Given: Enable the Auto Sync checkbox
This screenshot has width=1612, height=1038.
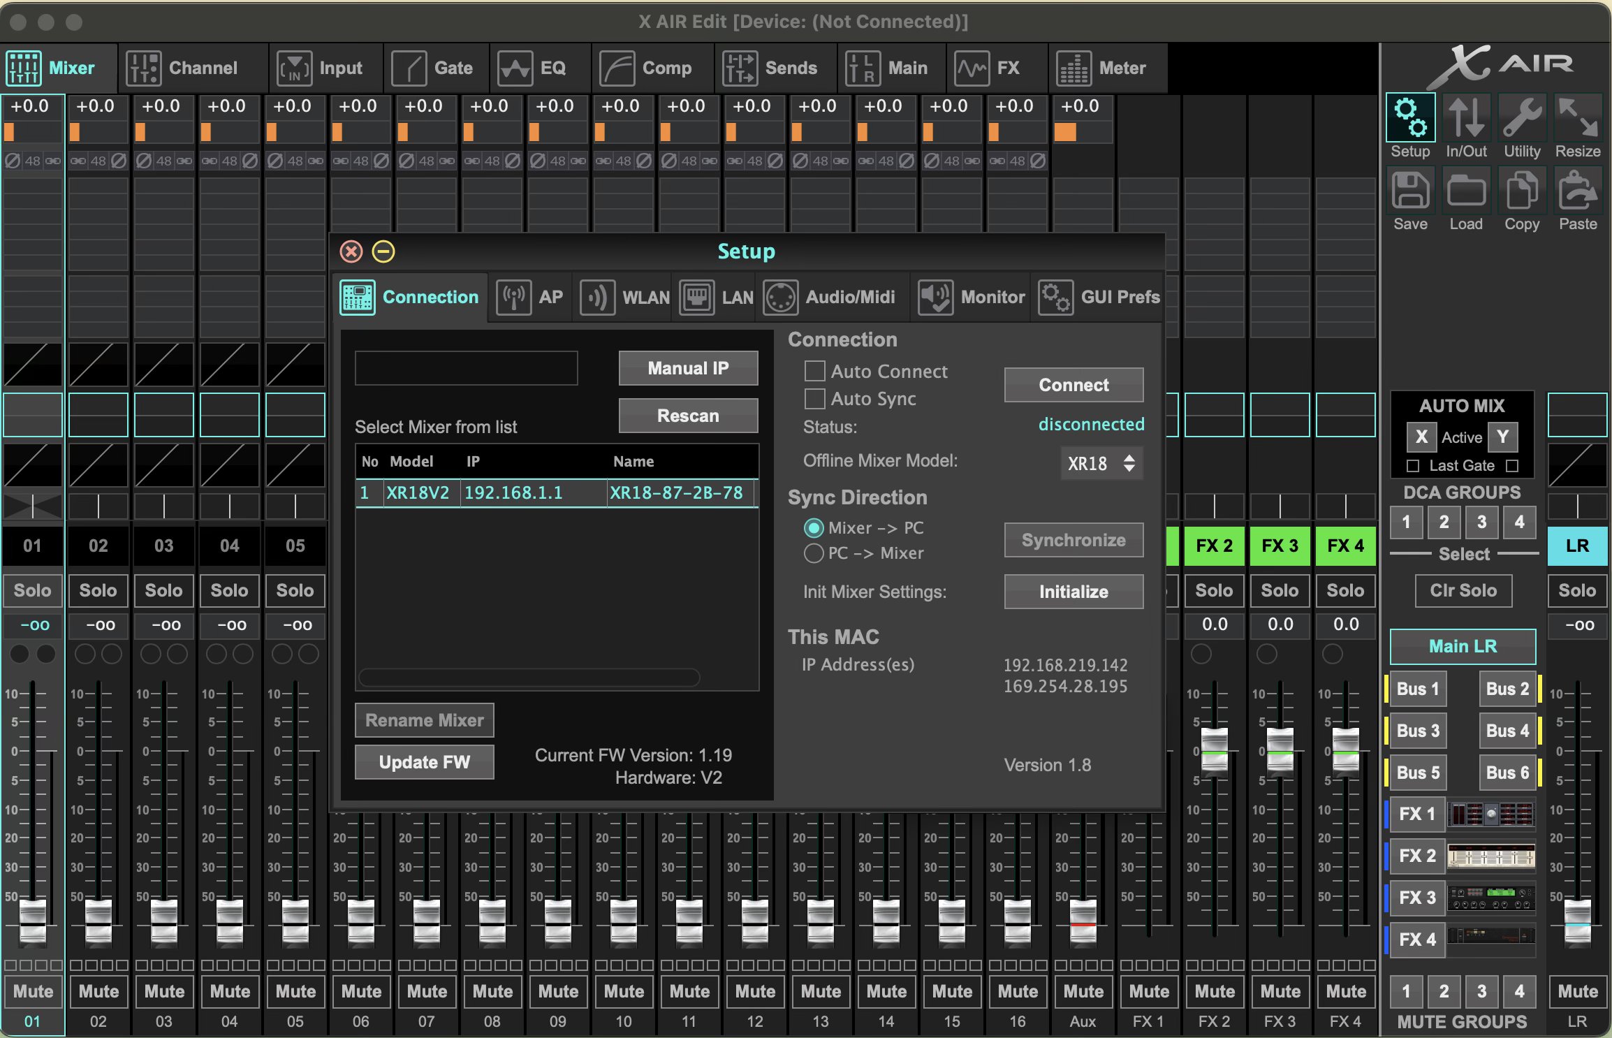Looking at the screenshot, I should [814, 399].
